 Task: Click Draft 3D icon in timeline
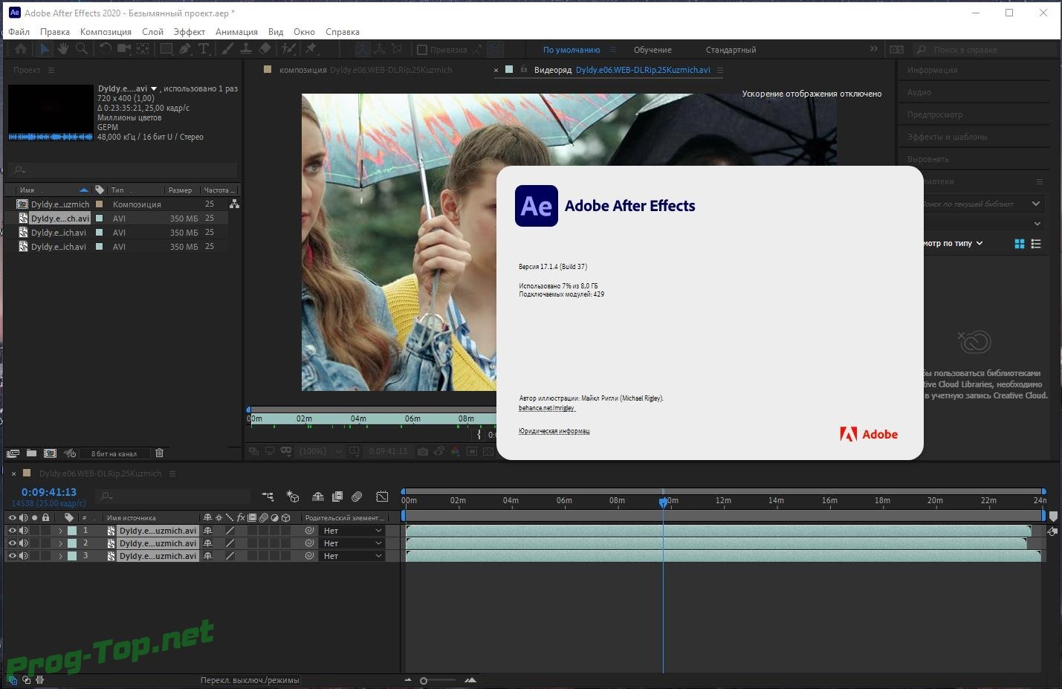point(293,496)
